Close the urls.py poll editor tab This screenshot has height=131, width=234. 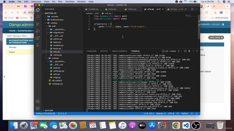pos(163,9)
